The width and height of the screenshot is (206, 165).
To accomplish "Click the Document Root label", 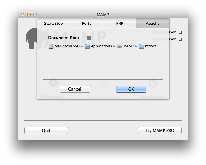I will click(x=64, y=38).
